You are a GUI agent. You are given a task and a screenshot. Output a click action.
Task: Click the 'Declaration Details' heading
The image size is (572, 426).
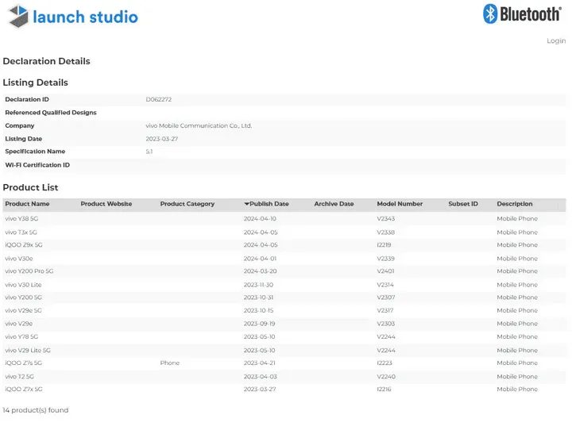click(46, 61)
